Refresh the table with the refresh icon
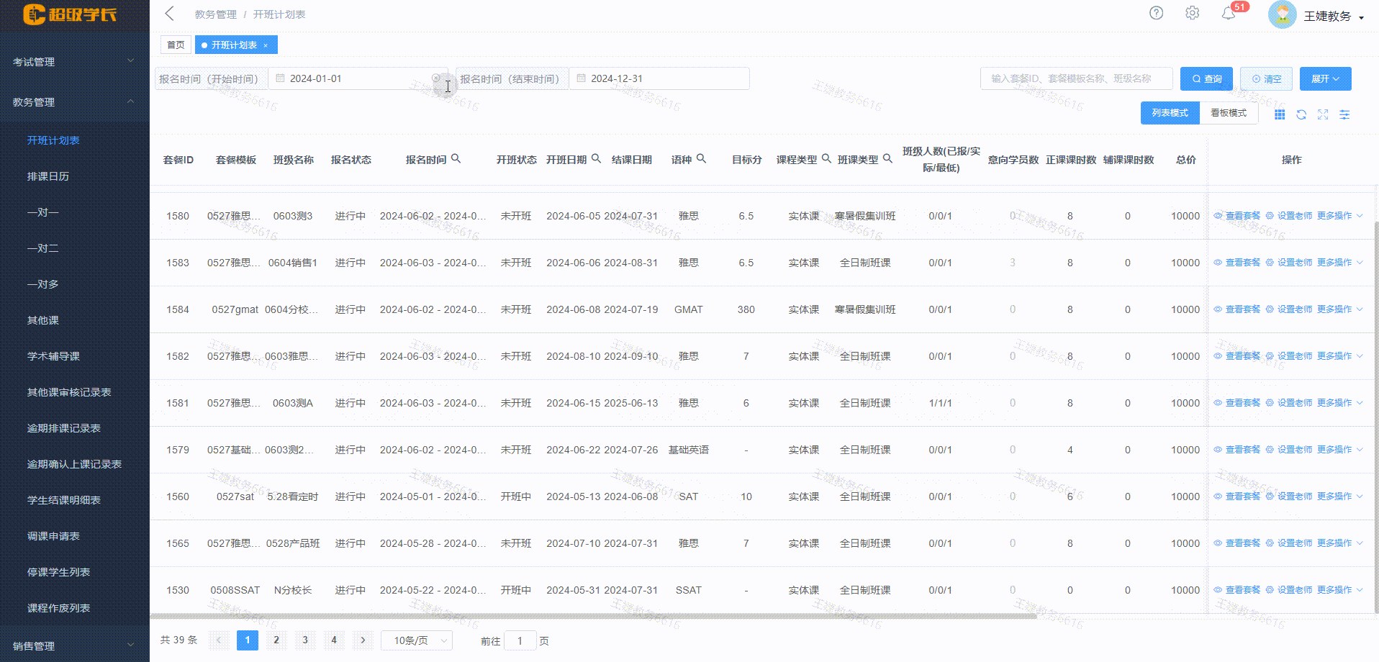 1301,114
